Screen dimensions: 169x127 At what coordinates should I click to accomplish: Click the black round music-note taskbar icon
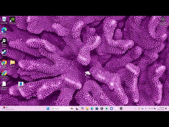point(102,108)
